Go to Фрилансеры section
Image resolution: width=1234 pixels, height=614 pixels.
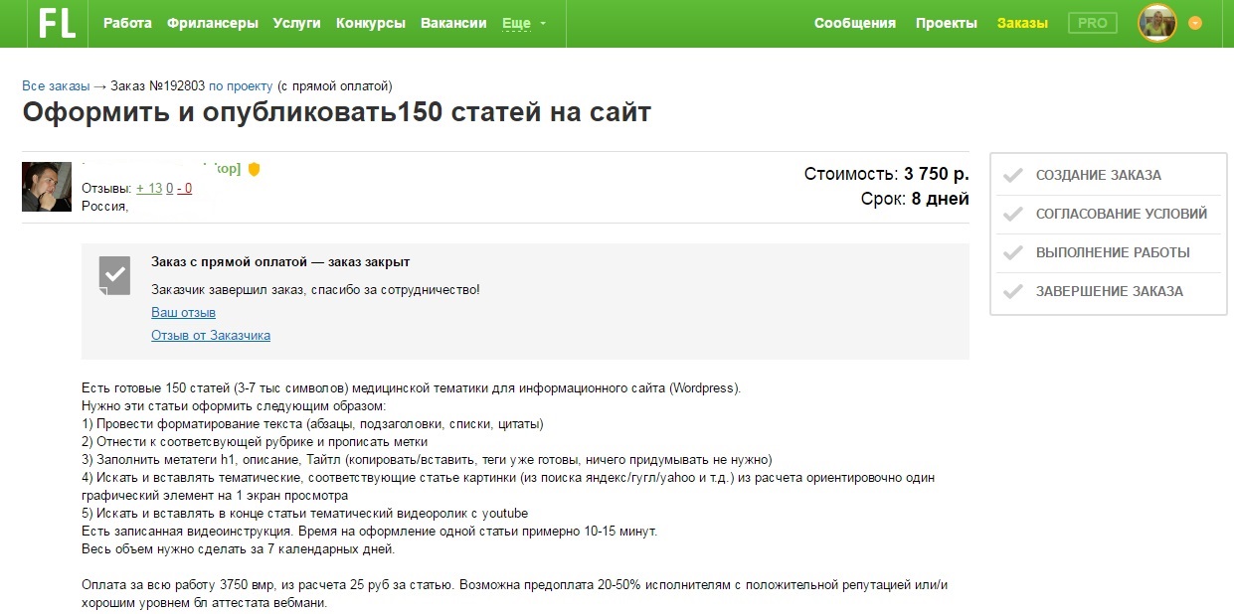pyautogui.click(x=213, y=23)
